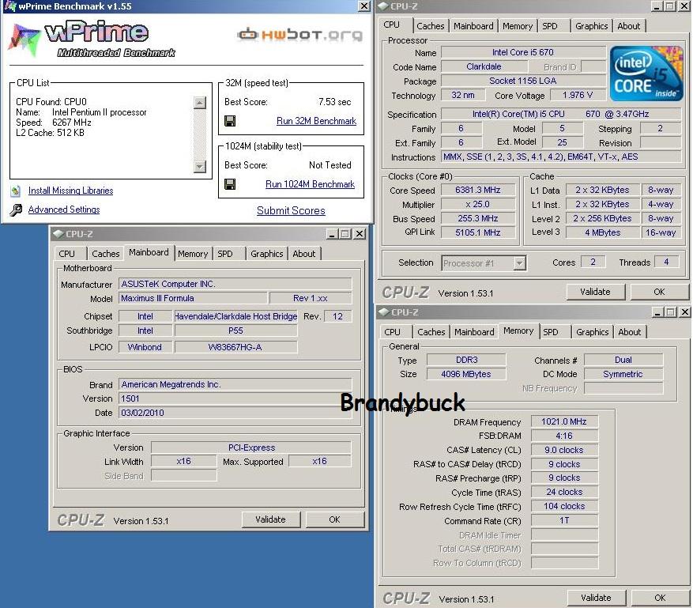Click the W83667HG-A LPCIO field
The image size is (693, 608).
coord(236,348)
